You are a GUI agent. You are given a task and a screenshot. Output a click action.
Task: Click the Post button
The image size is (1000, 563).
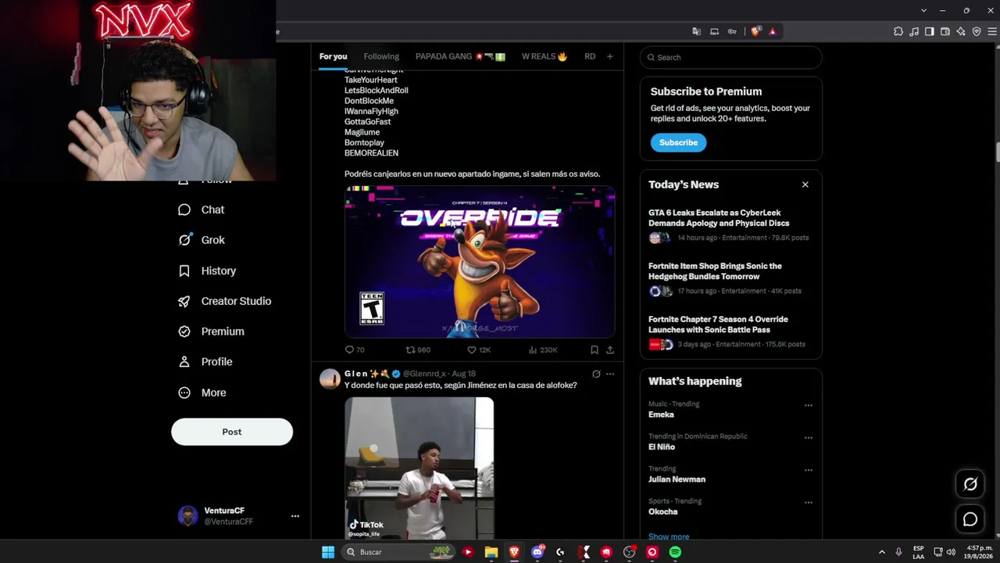click(x=232, y=432)
